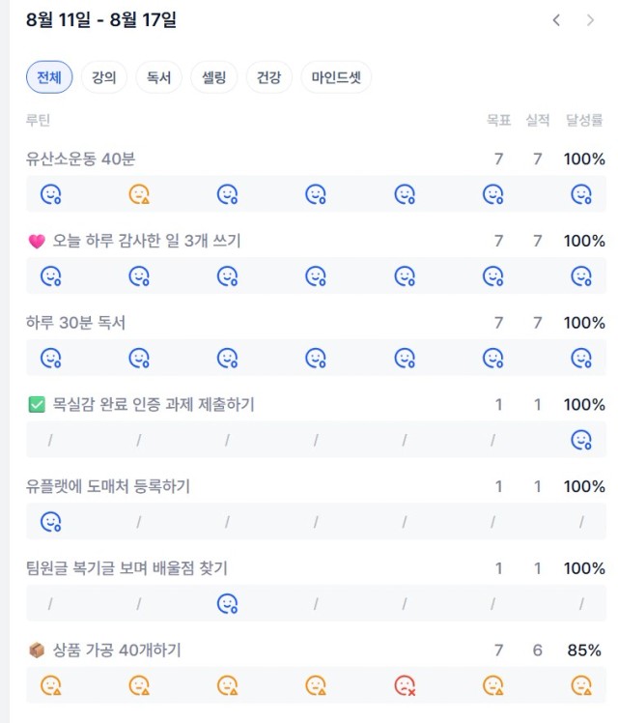Click the last smiley in 감사한 일 3개 쓰기 row
Image resolution: width=618 pixels, height=723 pixels.
pyautogui.click(x=581, y=276)
